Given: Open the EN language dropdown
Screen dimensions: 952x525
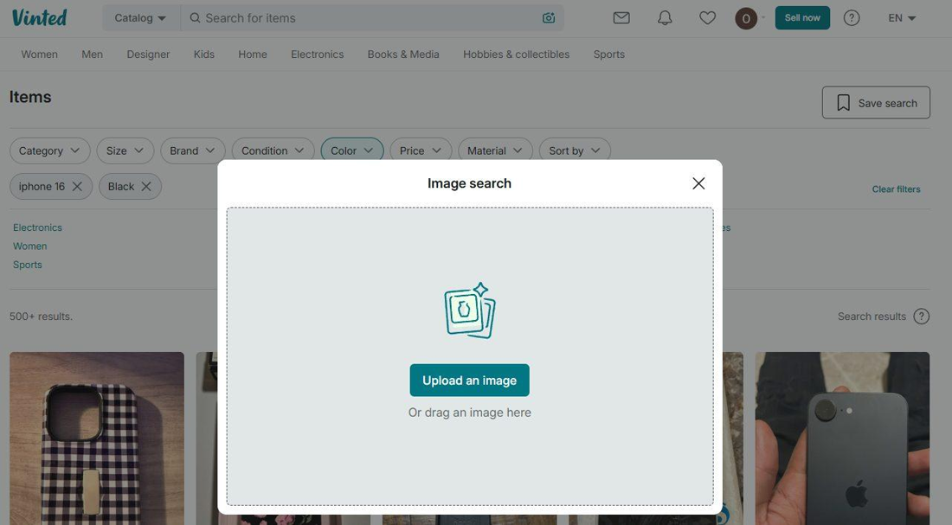Looking at the screenshot, I should coord(902,18).
